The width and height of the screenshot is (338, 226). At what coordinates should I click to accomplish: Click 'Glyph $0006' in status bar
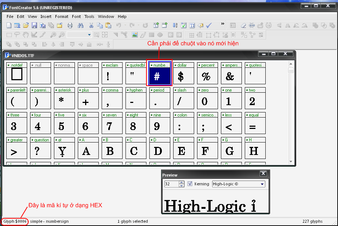[x=15, y=221]
